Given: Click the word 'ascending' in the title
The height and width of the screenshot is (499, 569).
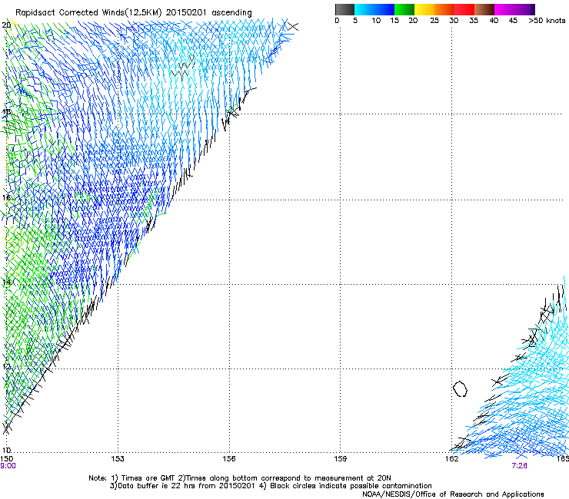Looking at the screenshot, I should tap(231, 13).
